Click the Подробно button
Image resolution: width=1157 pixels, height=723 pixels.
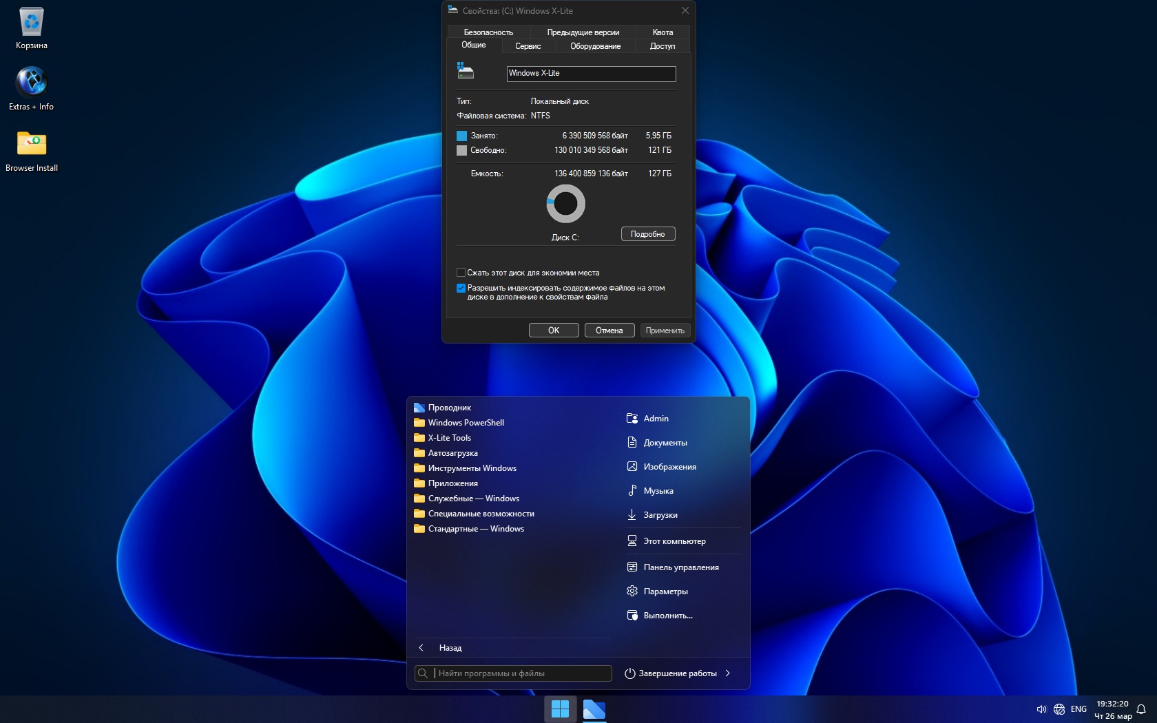pos(647,234)
